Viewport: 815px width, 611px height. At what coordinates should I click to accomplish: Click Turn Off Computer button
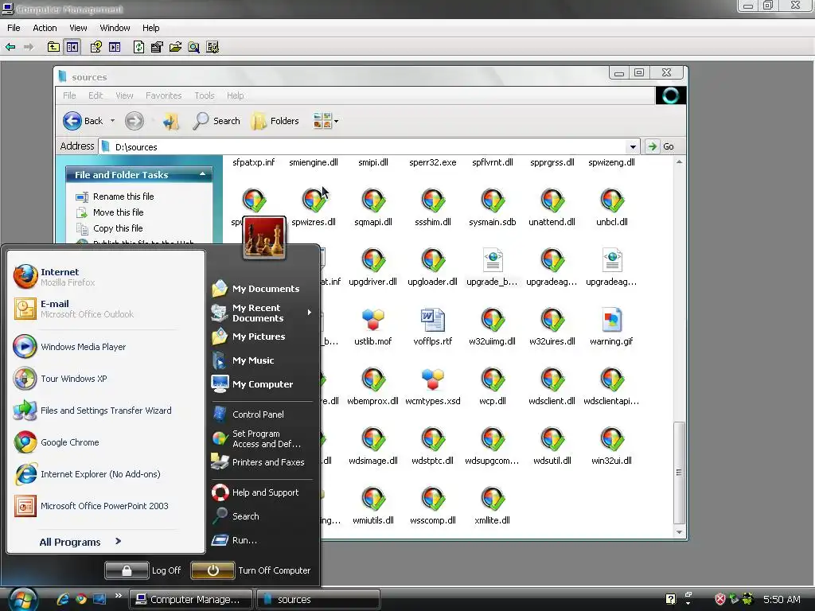(x=251, y=570)
